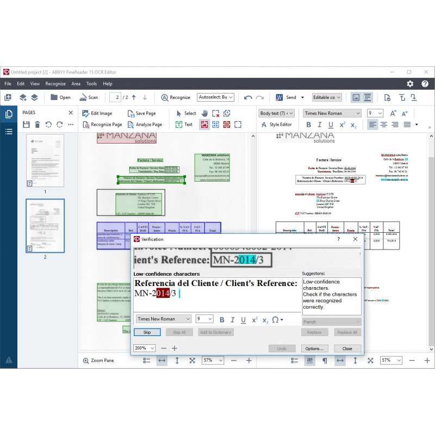Click Options in Verification dialog

(314, 349)
